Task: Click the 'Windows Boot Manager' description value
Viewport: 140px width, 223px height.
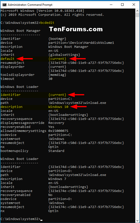Action: coord(68,47)
